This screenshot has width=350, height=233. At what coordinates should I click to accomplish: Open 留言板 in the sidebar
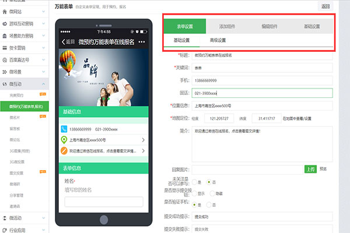click(15, 129)
